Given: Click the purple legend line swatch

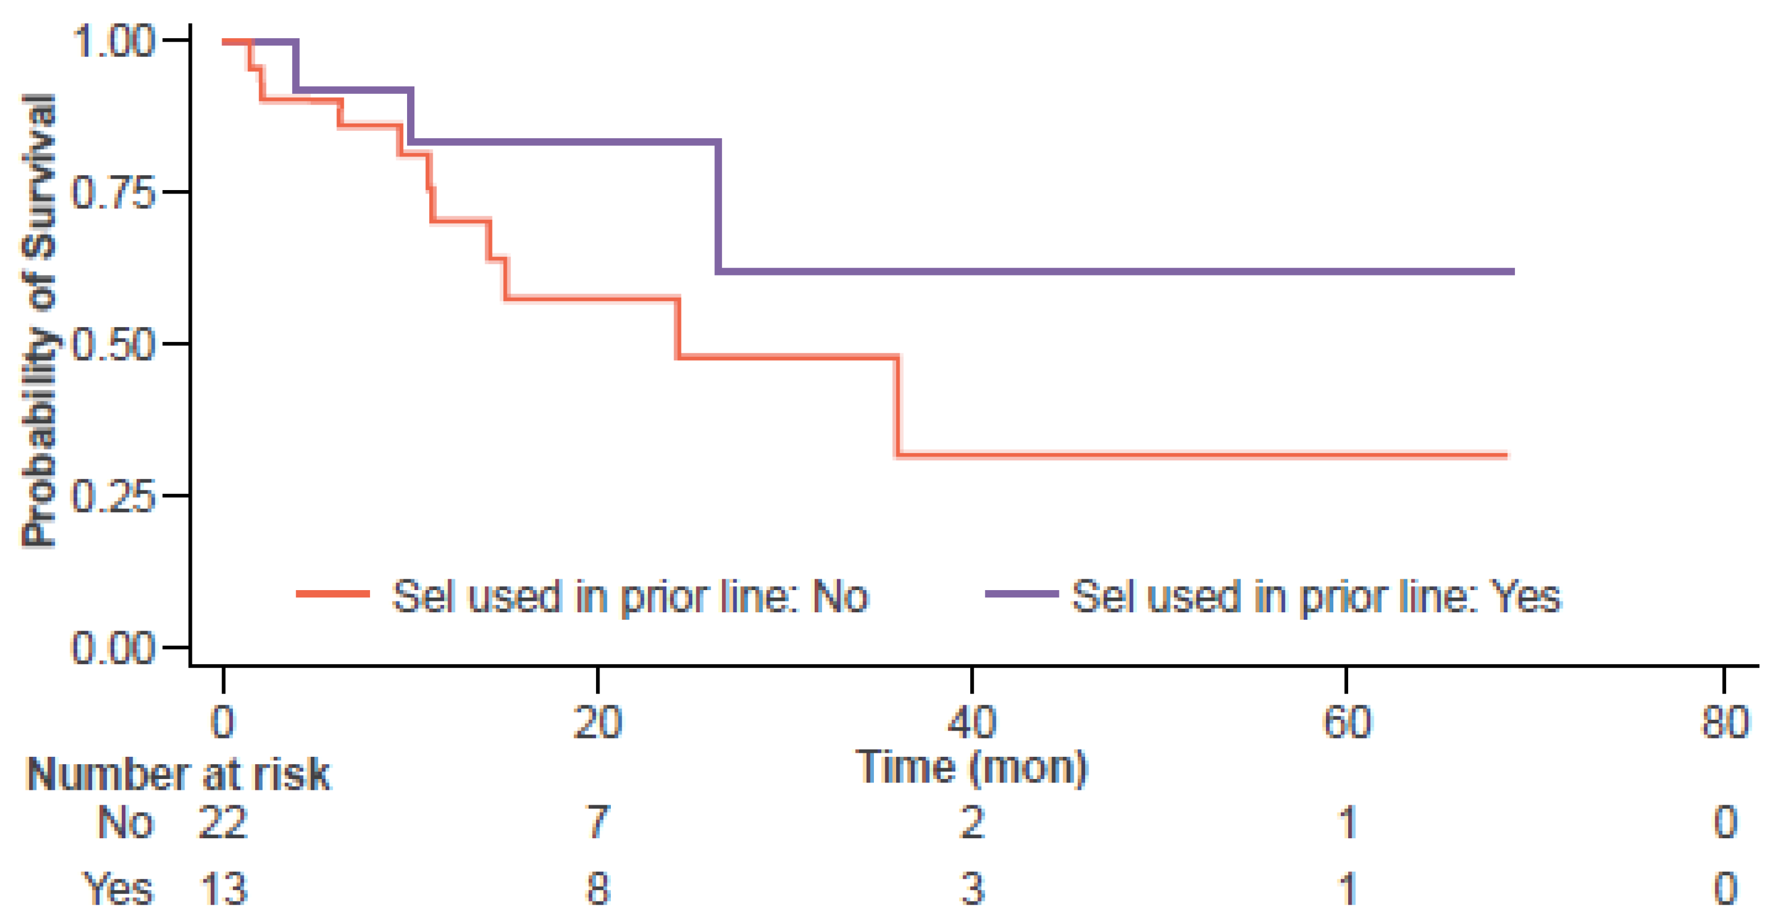Looking at the screenshot, I should (1022, 594).
